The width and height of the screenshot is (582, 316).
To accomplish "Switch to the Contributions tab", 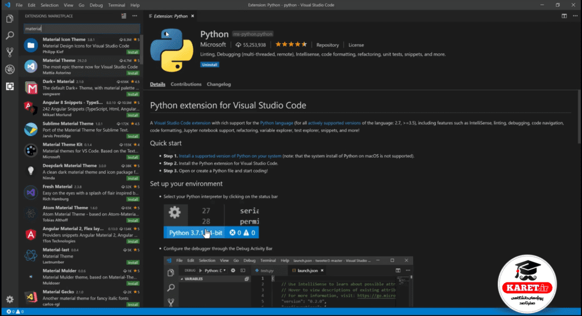I will pos(186,84).
